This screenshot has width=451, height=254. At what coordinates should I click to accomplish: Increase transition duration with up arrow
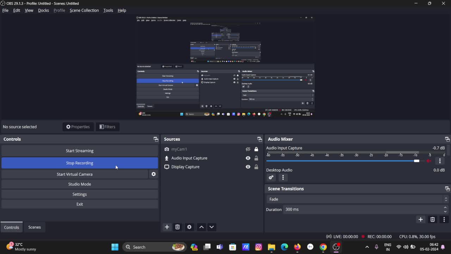pyautogui.click(x=445, y=208)
